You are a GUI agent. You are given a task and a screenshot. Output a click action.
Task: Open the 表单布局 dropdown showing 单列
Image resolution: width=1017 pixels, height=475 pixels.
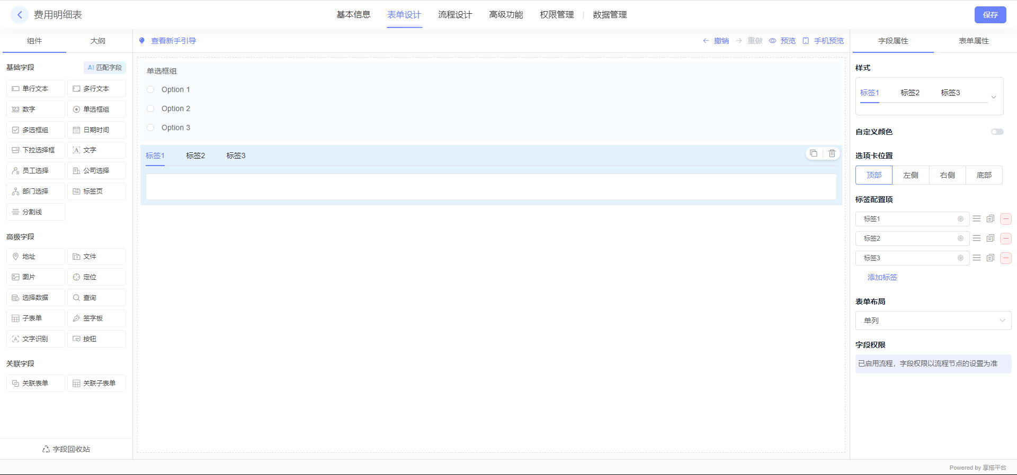pos(933,321)
